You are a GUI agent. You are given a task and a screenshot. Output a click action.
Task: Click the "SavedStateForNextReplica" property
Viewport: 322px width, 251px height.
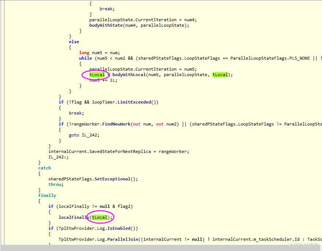pyautogui.click(x=120, y=151)
